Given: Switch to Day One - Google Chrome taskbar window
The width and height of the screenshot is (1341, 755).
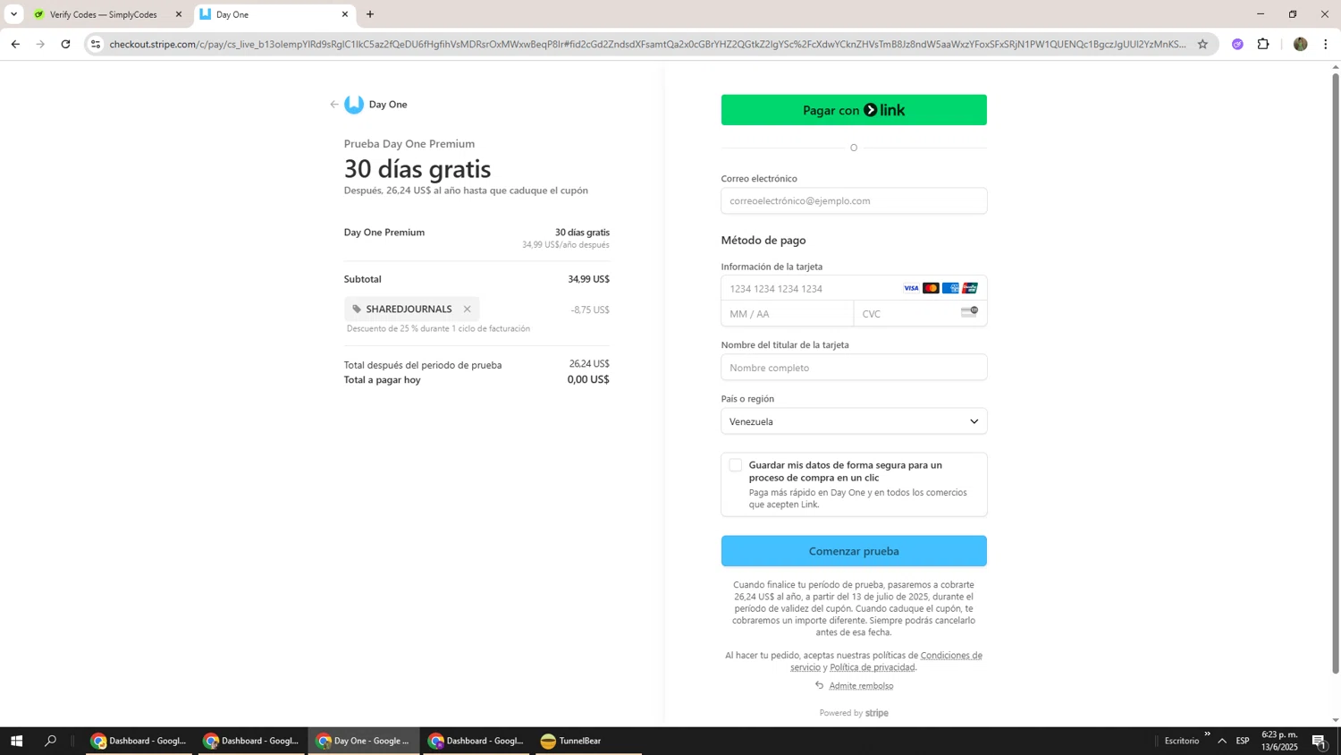Looking at the screenshot, I should pos(364,741).
